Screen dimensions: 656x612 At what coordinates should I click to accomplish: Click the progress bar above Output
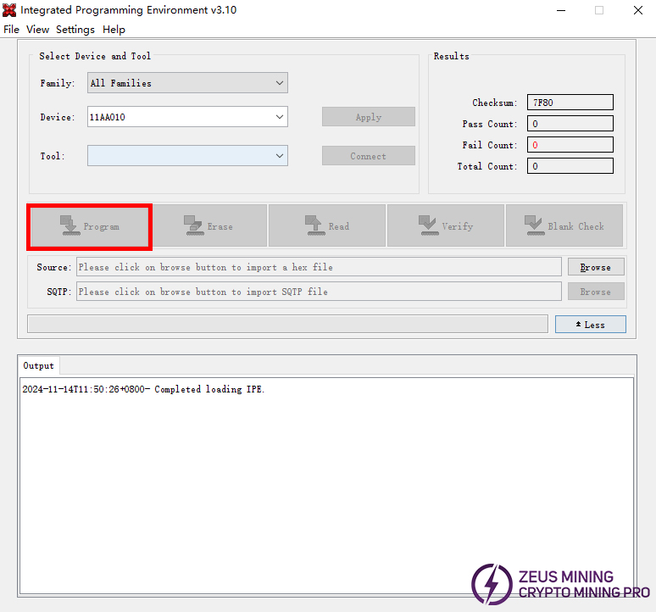pyautogui.click(x=287, y=324)
